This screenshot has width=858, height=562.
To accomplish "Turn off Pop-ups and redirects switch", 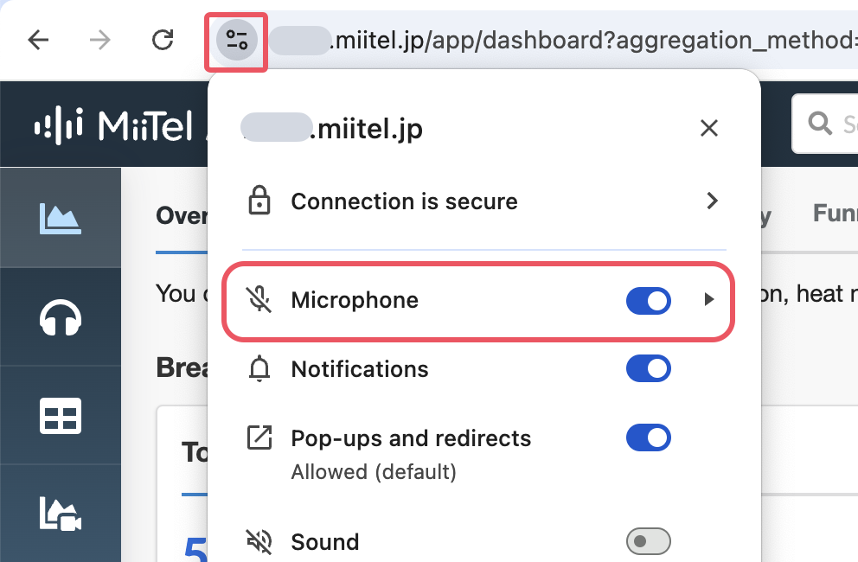I will (x=649, y=437).
